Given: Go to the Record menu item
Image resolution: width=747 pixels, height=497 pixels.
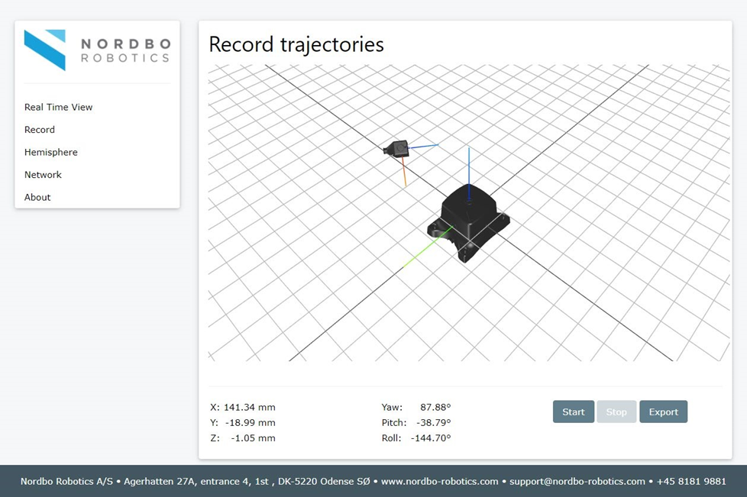Looking at the screenshot, I should click(x=40, y=130).
